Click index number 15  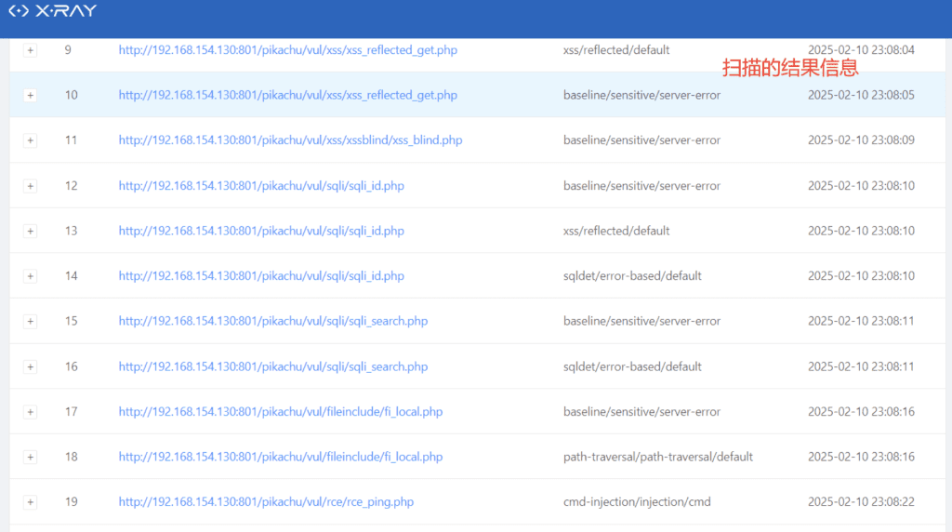point(71,321)
